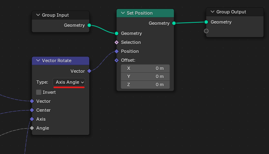
Task: Collapse the Vector Rotate node
Action: (x=38, y=61)
